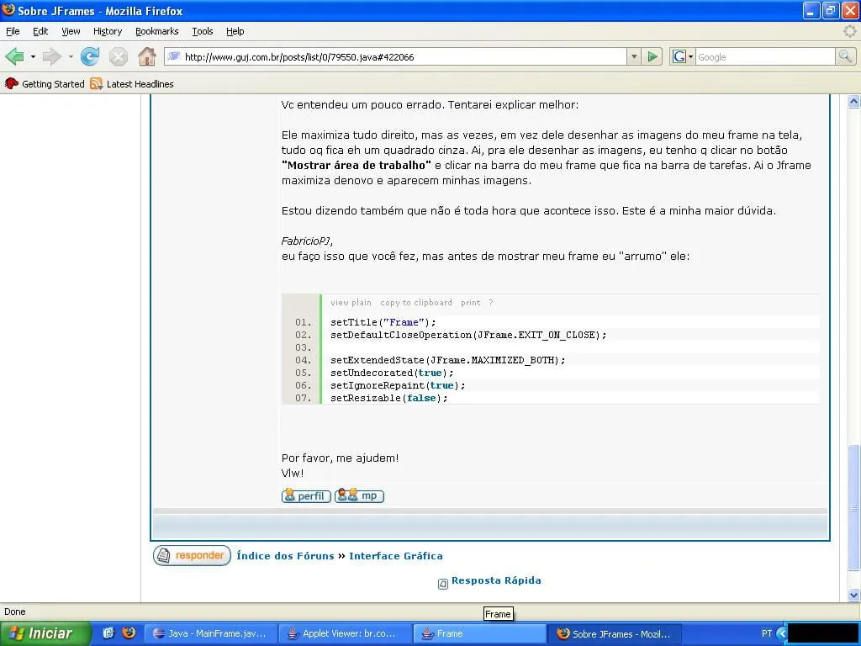Click code line setResizable(false);
This screenshot has height=646, width=861.
click(x=389, y=398)
